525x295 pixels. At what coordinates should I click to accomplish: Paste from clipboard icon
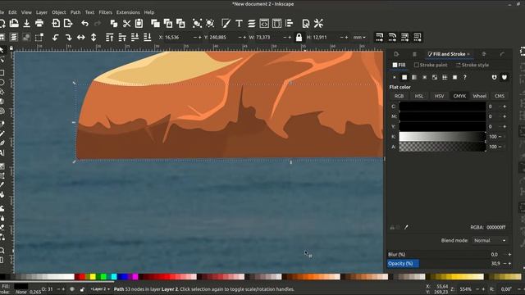[x=139, y=23]
